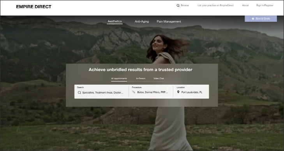The width and height of the screenshot is (284, 151).
Task: Click the search magnifier icon in Search field
Action: pos(79,92)
